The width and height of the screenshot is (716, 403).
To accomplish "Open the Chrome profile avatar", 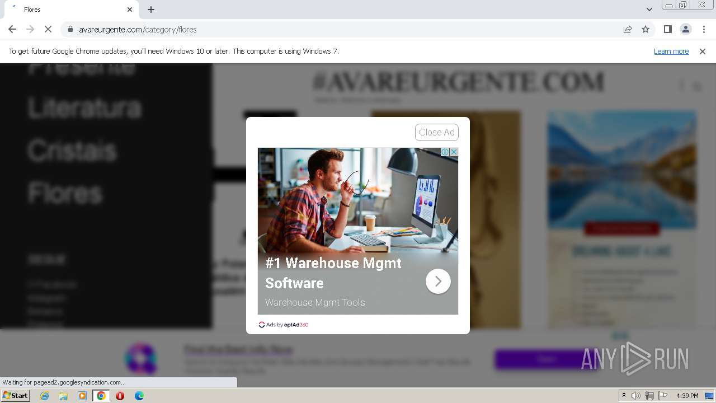I will 685,29.
